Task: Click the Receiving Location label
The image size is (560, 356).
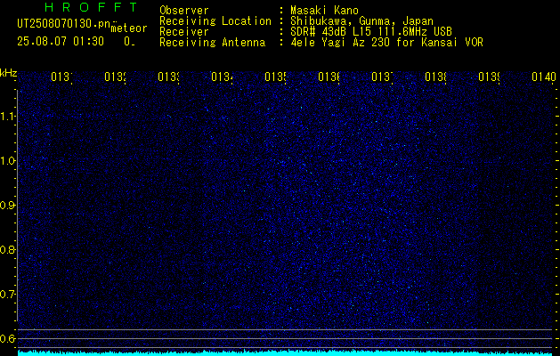Action: coord(215,21)
